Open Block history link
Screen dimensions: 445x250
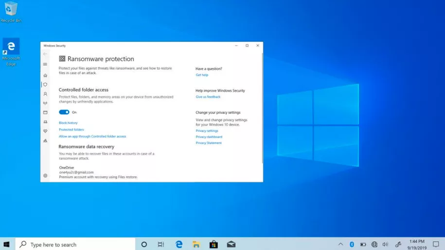click(68, 123)
